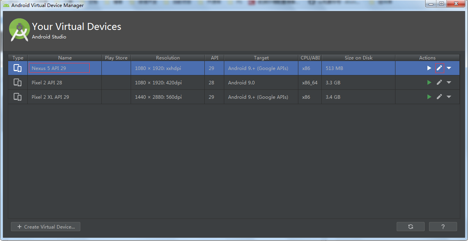Run the Pixel 2 XL API 29 emulator
This screenshot has width=468, height=241.
coord(429,97)
